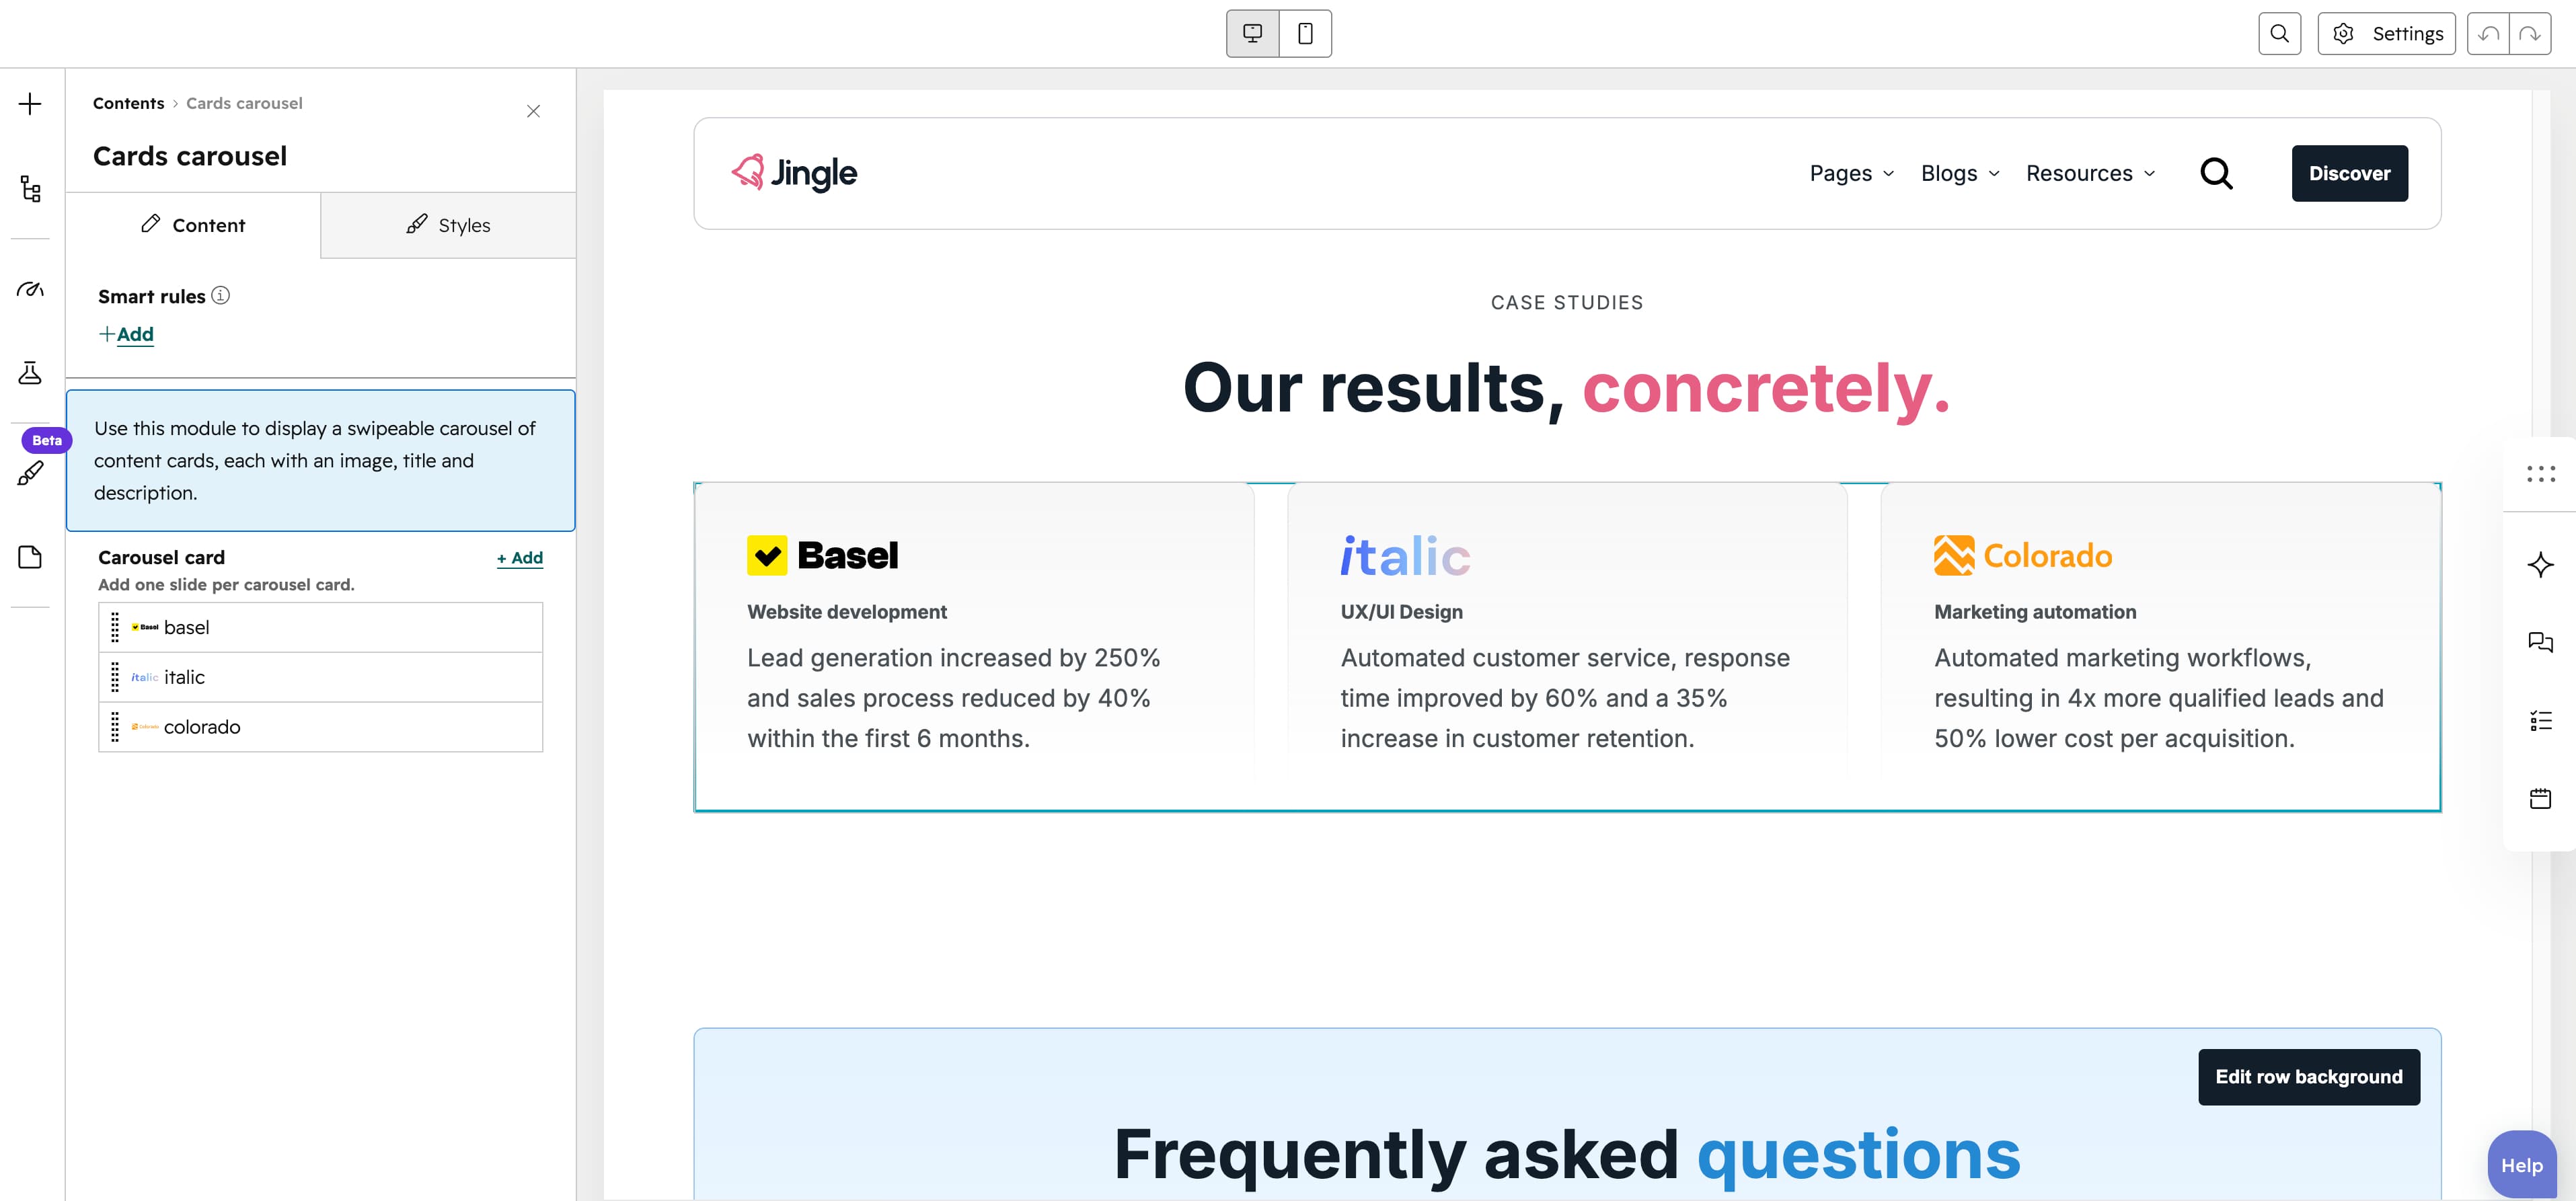
Task: Expand the Pages navigation dropdown
Action: (1852, 174)
